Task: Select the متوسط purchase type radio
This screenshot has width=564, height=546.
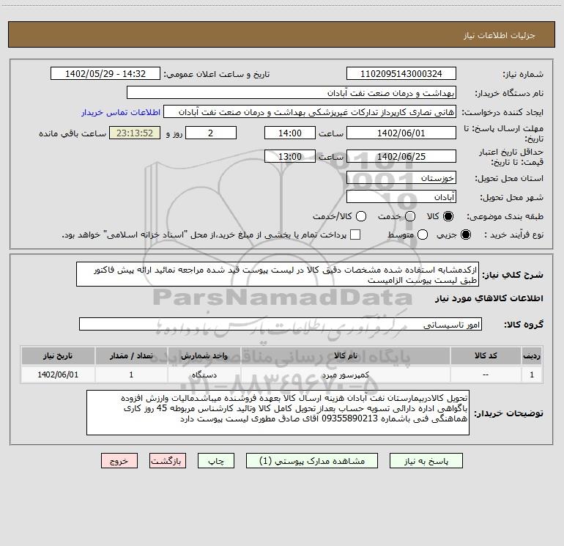Action: 423,235
